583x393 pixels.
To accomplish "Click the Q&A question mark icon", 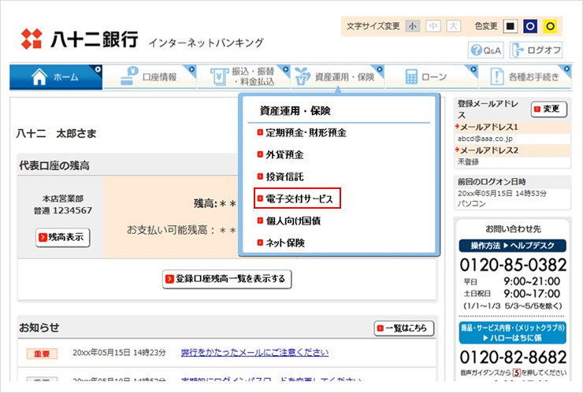I will (x=477, y=50).
